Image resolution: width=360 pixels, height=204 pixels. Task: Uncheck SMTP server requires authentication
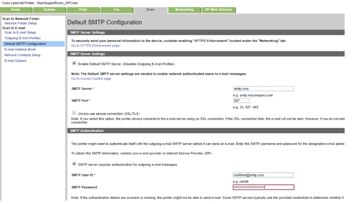point(74,164)
